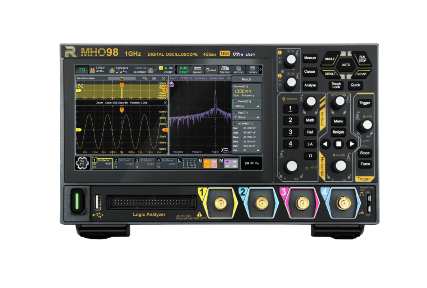427x288 pixels.
Task: Toggle the M3 math channel box
Action: coord(234,162)
